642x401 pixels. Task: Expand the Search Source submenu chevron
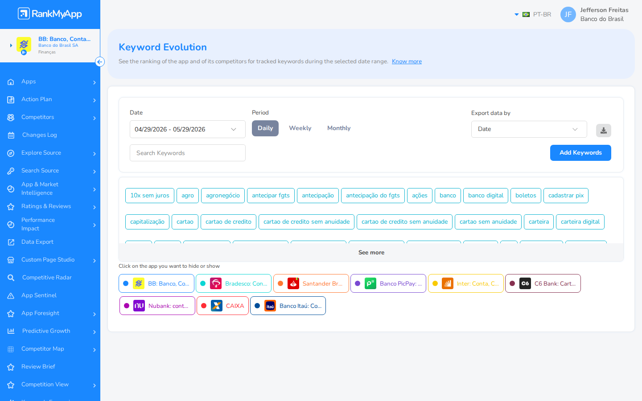(95, 172)
